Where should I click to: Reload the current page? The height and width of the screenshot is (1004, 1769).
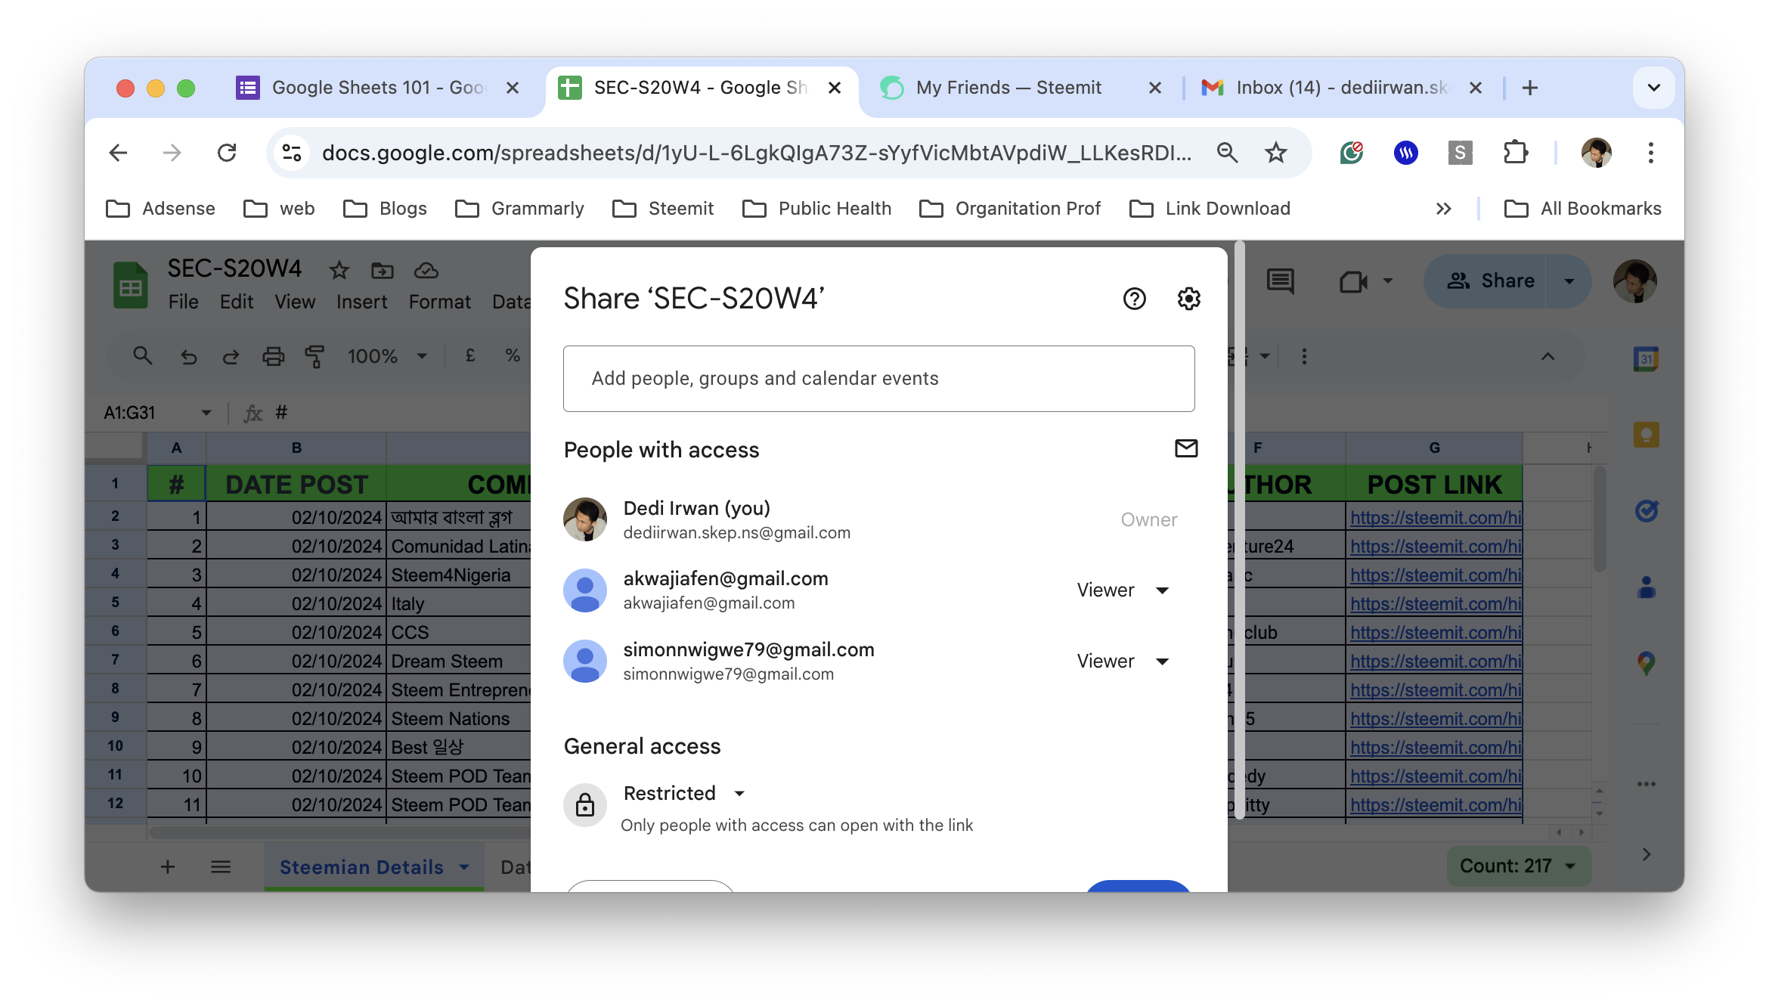227,153
